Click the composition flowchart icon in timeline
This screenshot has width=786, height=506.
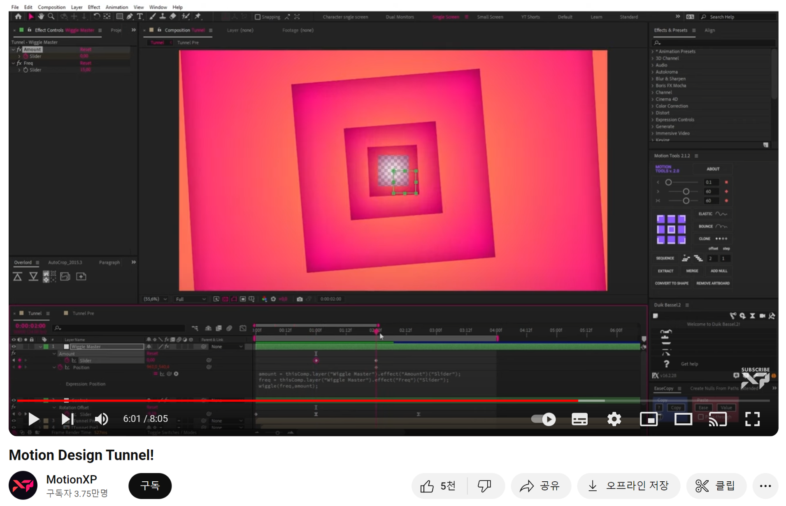coord(195,328)
